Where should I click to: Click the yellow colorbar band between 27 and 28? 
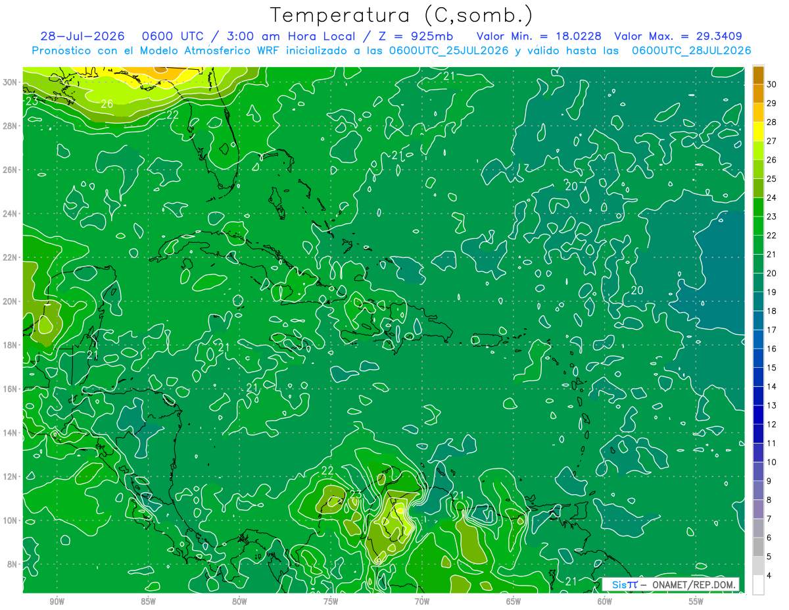pyautogui.click(x=758, y=132)
